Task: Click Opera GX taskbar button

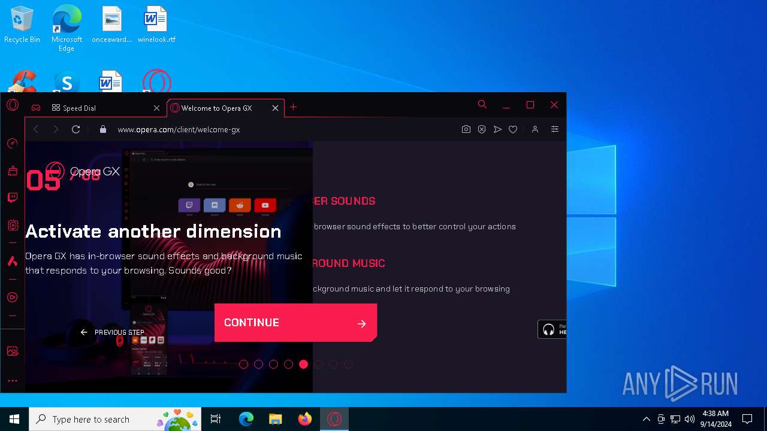Action: (334, 419)
